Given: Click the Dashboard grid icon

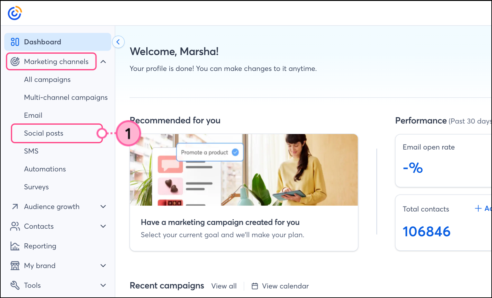Looking at the screenshot, I should point(15,42).
